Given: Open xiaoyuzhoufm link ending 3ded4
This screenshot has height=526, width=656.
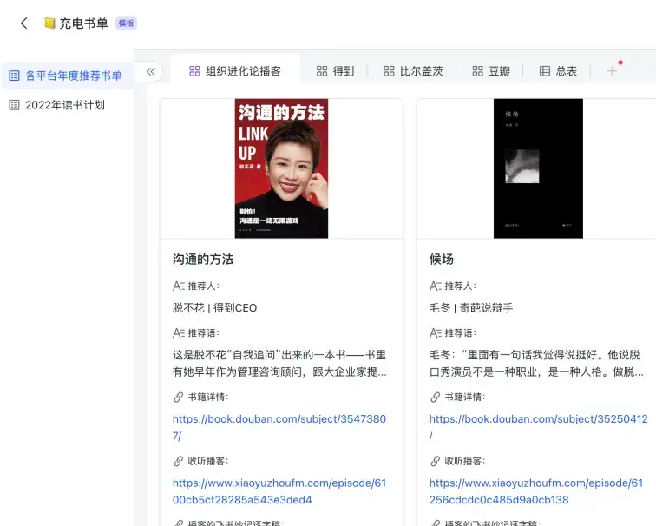Looking at the screenshot, I should 279,491.
